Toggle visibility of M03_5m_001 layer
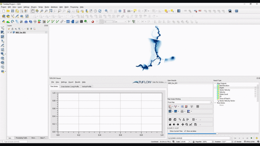Image resolution: width=260 pixels, height=146 pixels. [x=11, y=32]
